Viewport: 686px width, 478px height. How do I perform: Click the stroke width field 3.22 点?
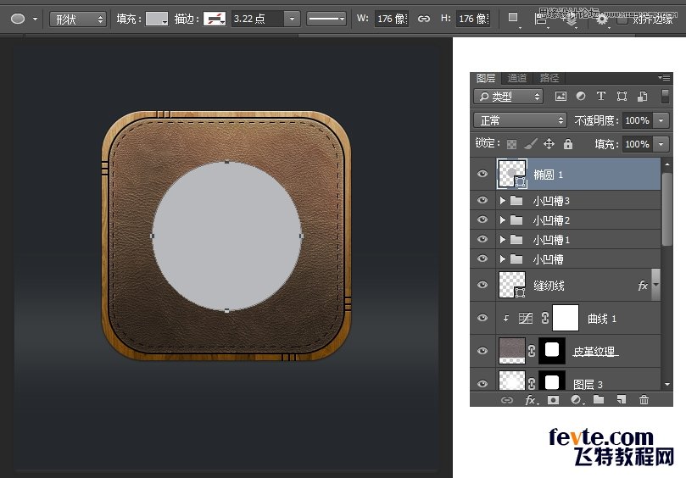pos(258,19)
